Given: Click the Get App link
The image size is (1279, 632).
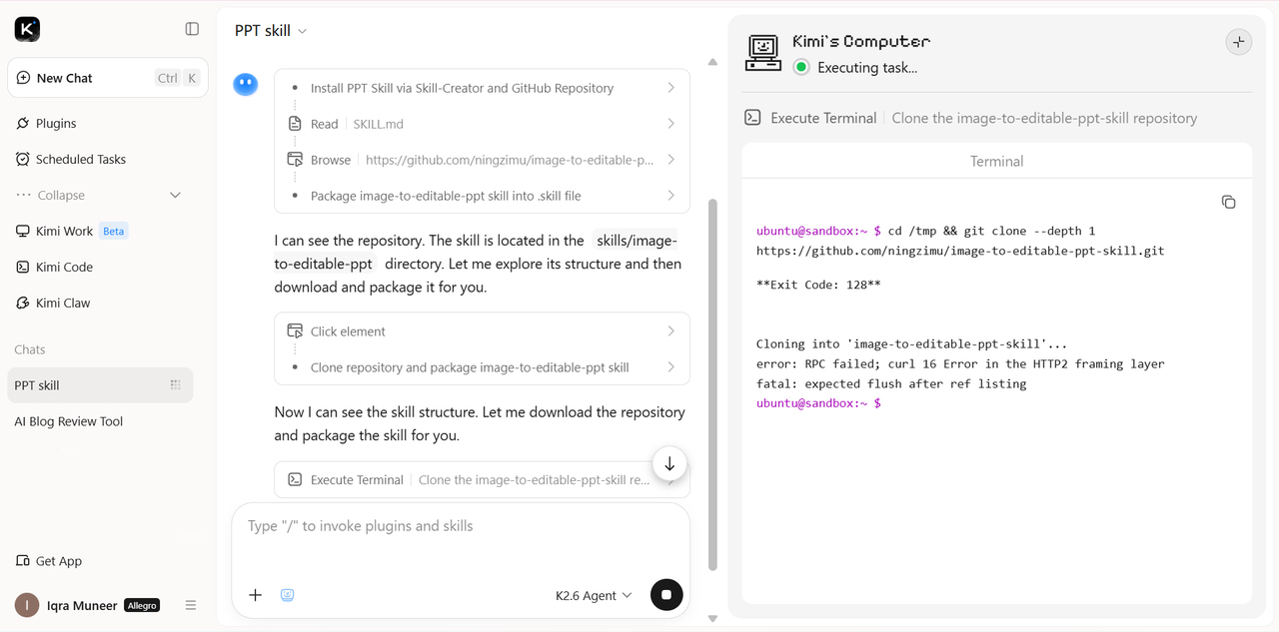Looking at the screenshot, I should tap(49, 561).
